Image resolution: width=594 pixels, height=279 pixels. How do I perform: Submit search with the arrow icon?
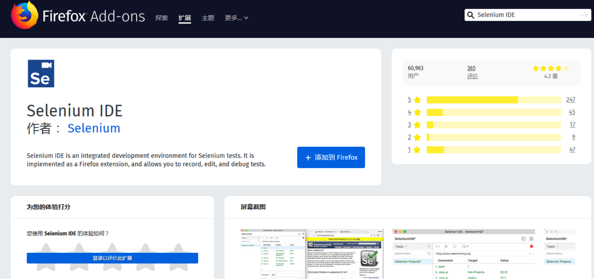pos(584,15)
